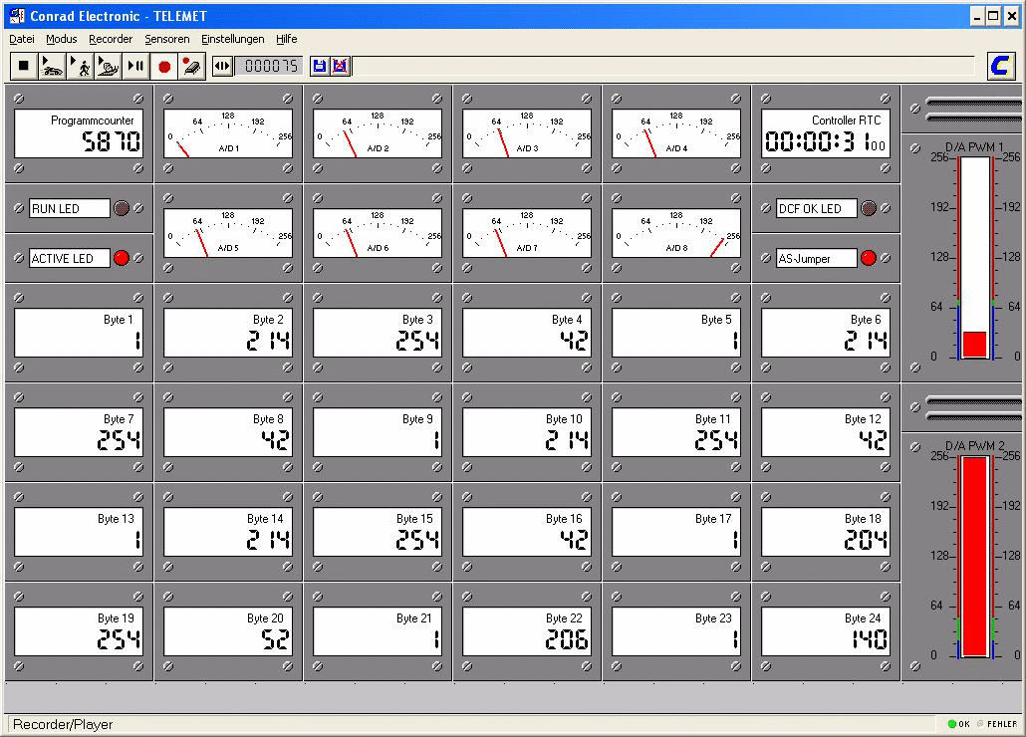Viewport: 1026px width, 737px height.
Task: Click the Controller RTC clock display
Action: click(826, 134)
